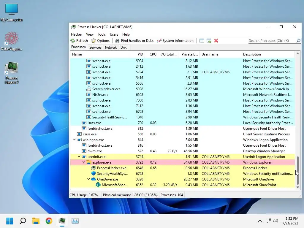Viewport: 304px width, 228px height.
Task: Collapse the userinit.exe tree node
Action: [x=79, y=156]
